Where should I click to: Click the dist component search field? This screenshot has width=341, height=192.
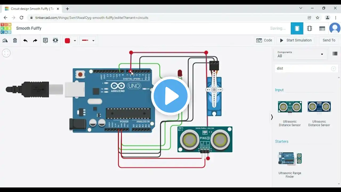pos(303,69)
